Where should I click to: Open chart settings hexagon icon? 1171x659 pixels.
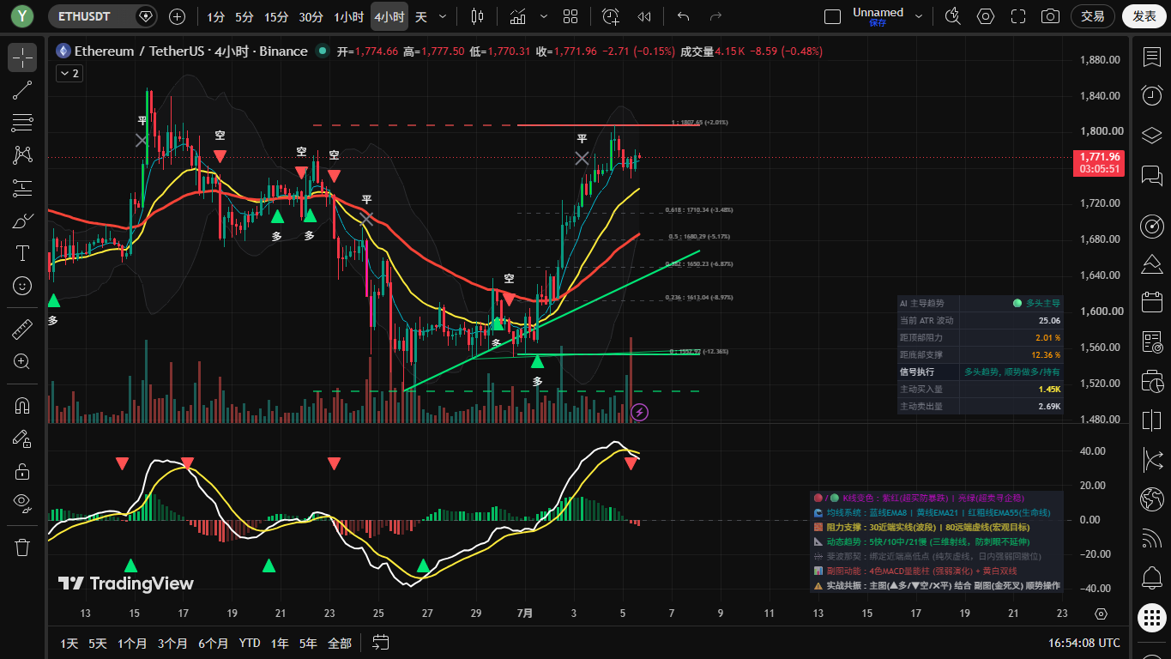[x=986, y=16]
